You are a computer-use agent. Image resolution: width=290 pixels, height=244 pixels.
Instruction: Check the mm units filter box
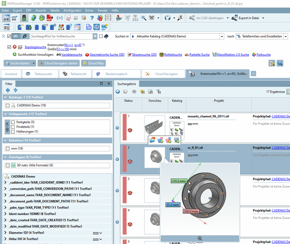coord(8,148)
